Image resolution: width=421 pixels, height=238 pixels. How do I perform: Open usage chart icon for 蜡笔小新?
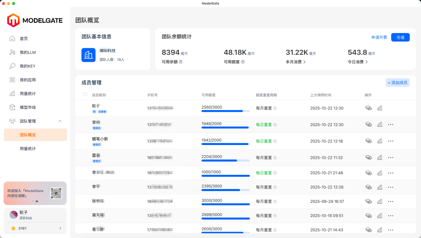click(x=380, y=141)
